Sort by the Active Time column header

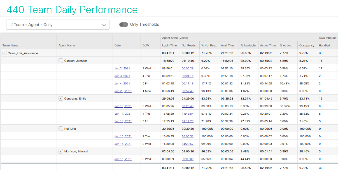tap(268, 45)
